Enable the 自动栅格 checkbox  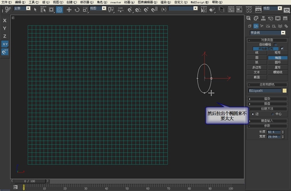[x=275, y=44]
